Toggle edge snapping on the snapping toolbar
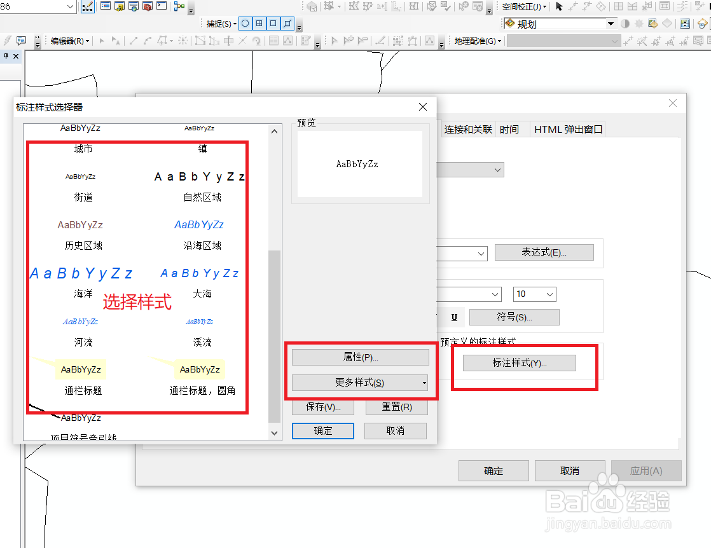The height and width of the screenshot is (548, 711). pos(287,23)
